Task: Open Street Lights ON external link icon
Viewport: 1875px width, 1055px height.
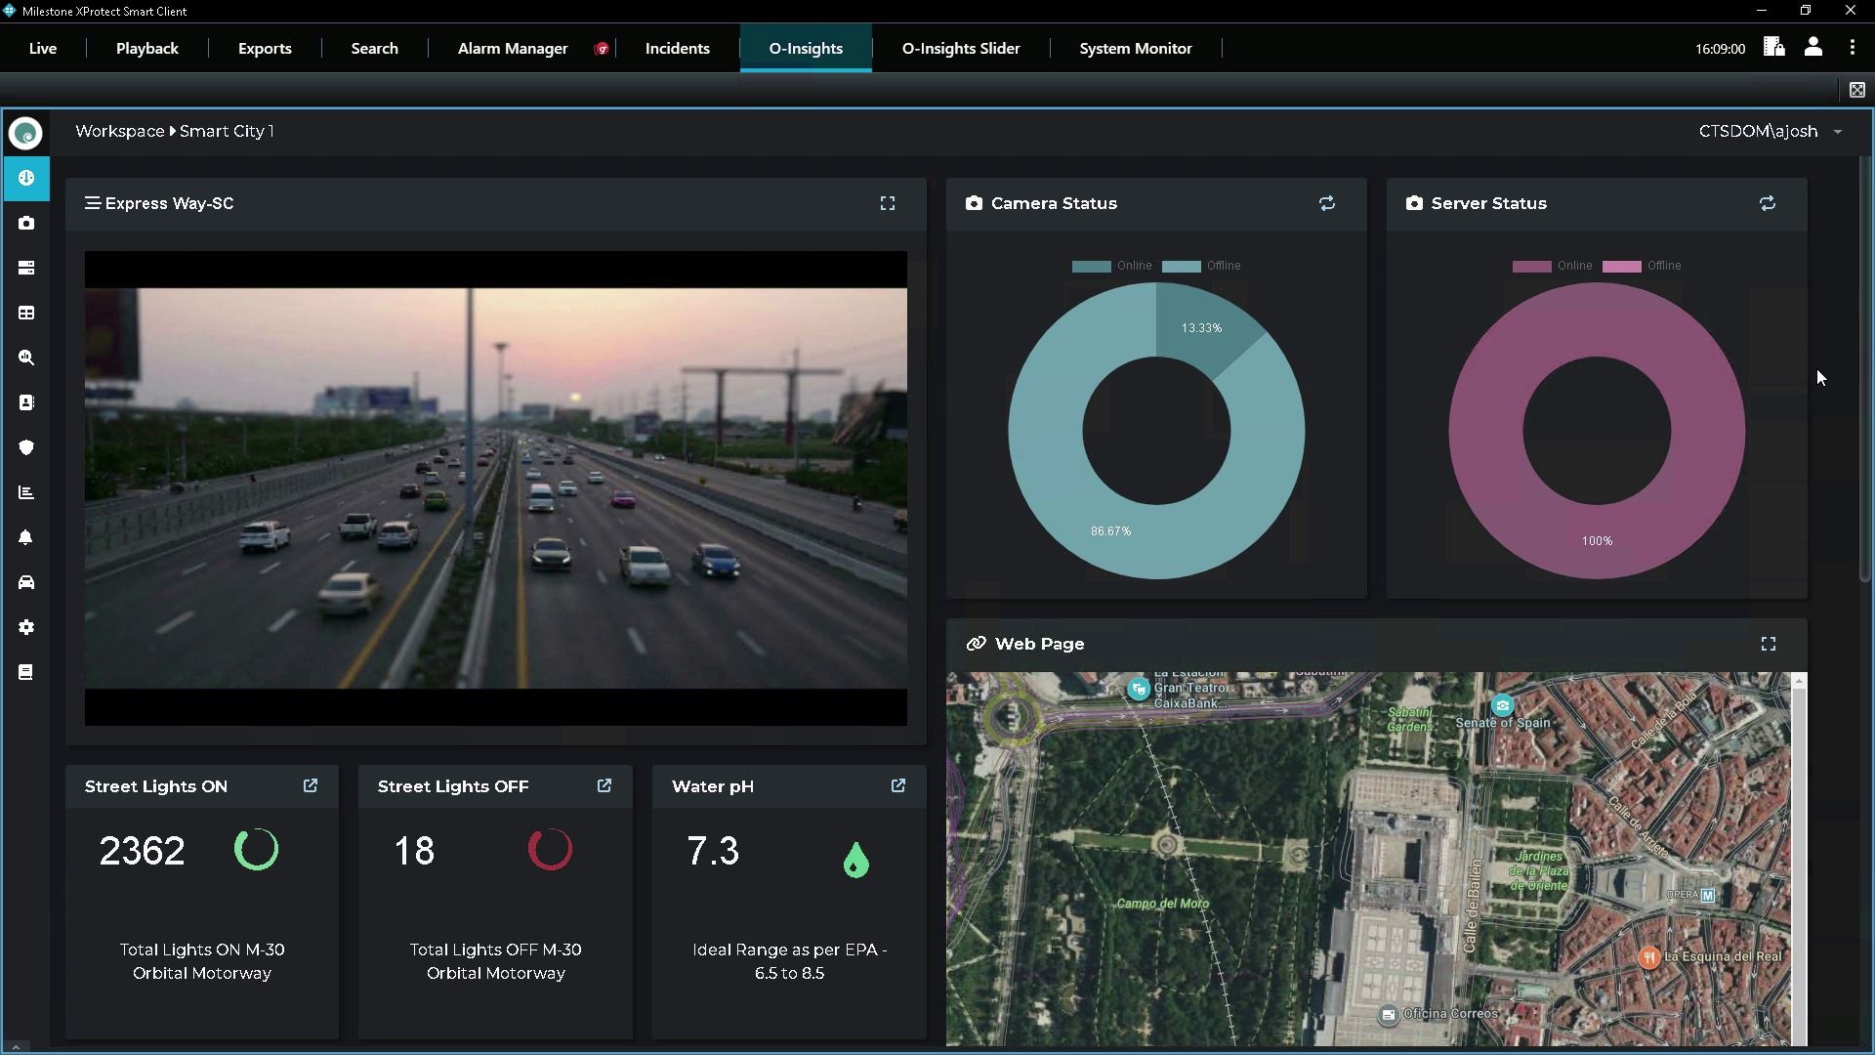Action: [x=311, y=785]
